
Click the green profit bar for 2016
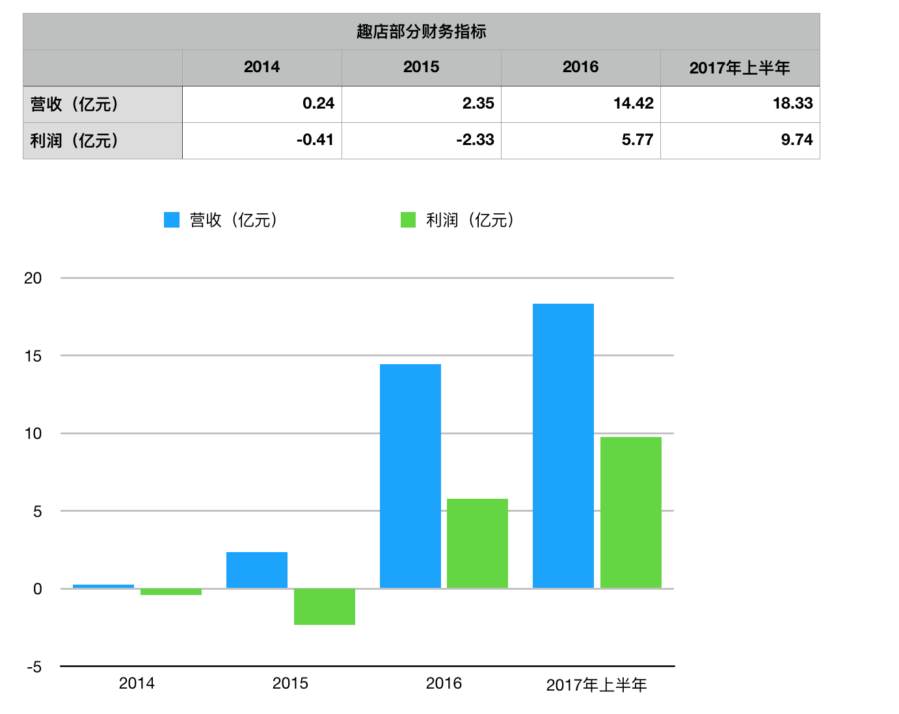pyautogui.click(x=477, y=543)
